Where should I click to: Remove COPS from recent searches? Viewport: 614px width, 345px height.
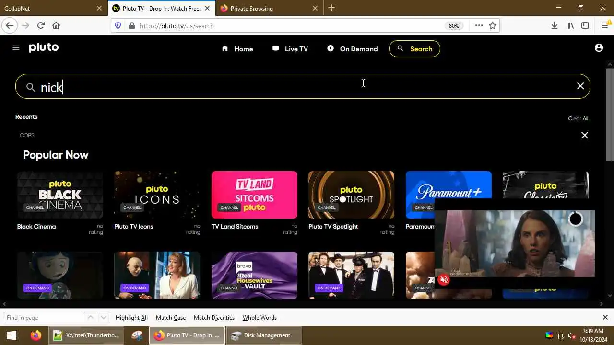pos(585,135)
